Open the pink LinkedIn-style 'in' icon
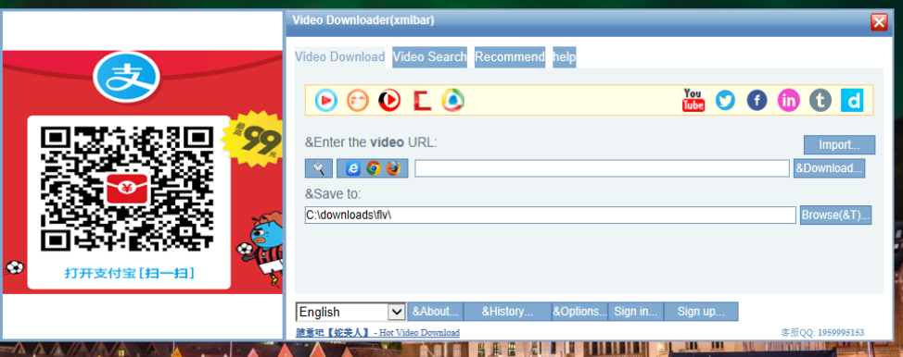This screenshot has height=357, width=903. click(x=788, y=101)
